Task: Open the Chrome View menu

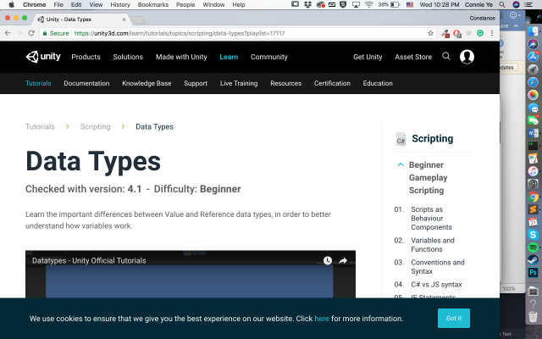Action: pyautogui.click(x=96, y=4)
